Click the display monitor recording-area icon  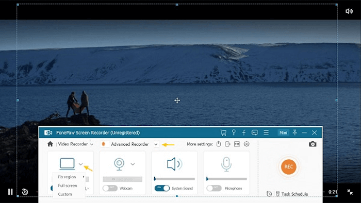(67, 164)
